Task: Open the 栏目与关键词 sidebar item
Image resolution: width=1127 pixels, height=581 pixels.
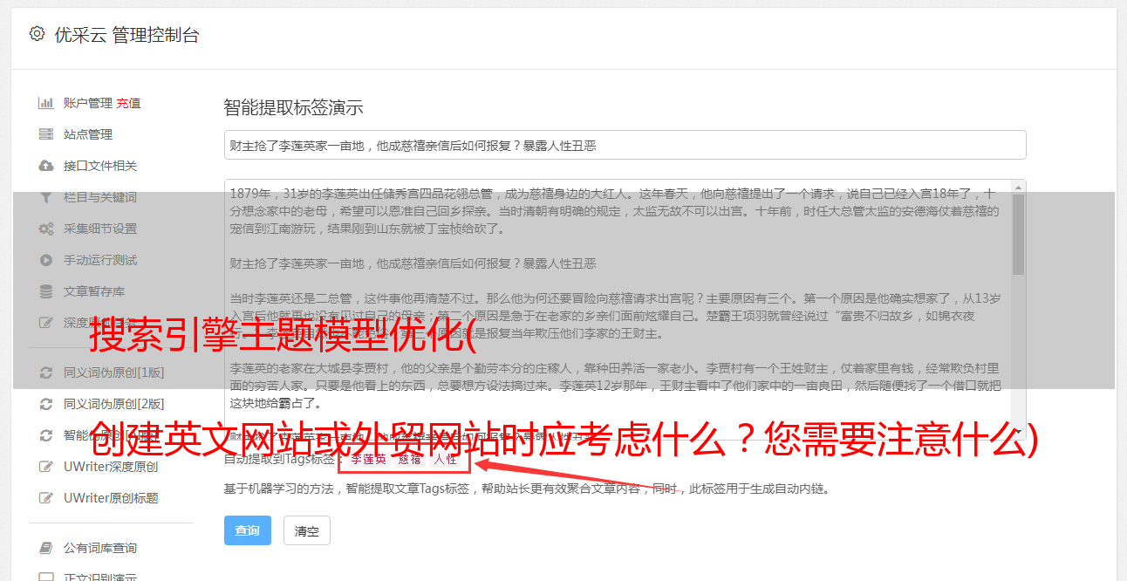Action: click(x=100, y=197)
